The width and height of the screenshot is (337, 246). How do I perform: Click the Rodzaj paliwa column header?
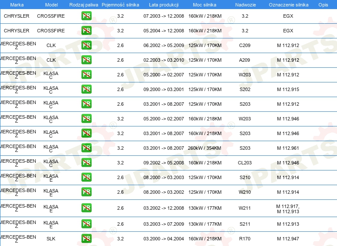84,4
